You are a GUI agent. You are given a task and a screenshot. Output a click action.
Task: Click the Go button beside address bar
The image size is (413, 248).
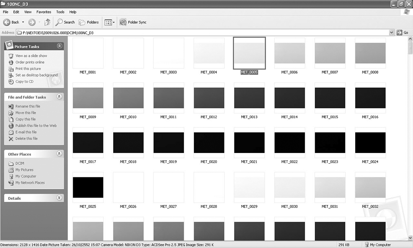pos(403,32)
